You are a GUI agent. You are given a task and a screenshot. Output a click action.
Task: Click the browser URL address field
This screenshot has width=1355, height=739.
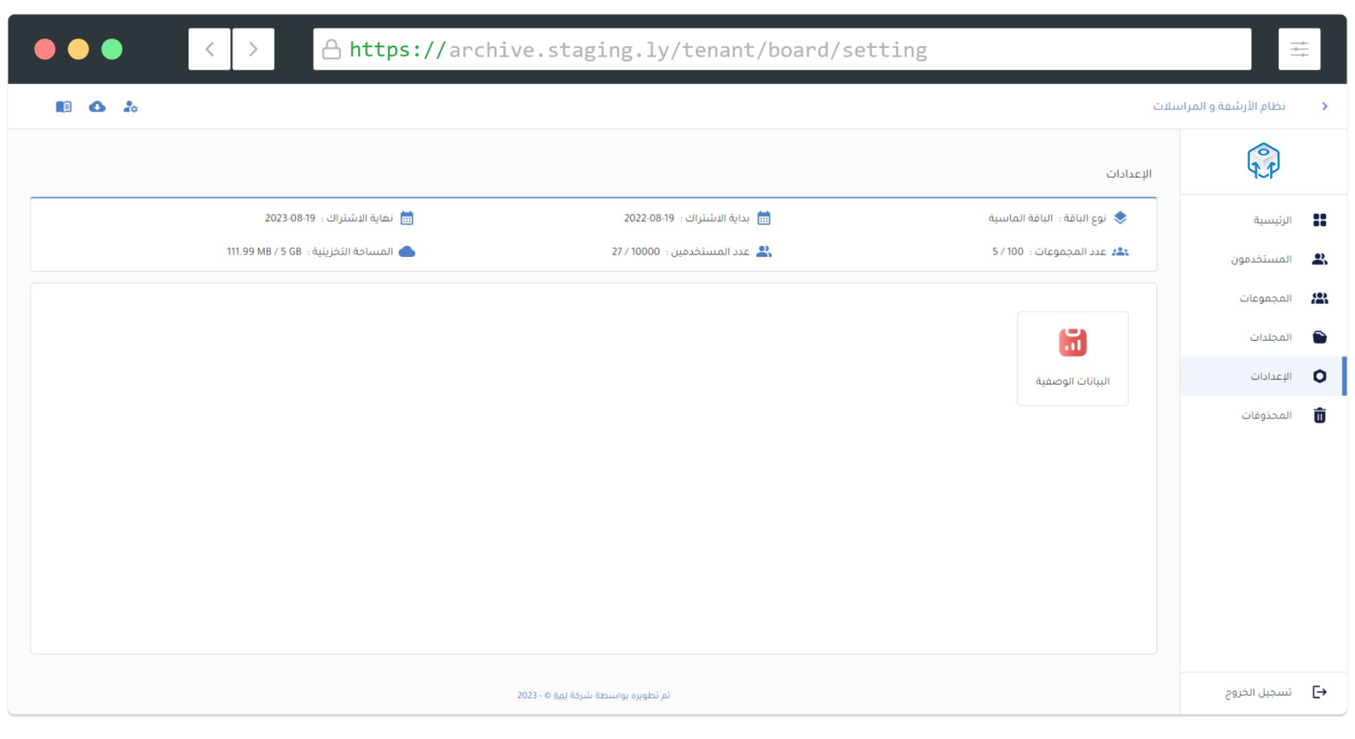(782, 49)
